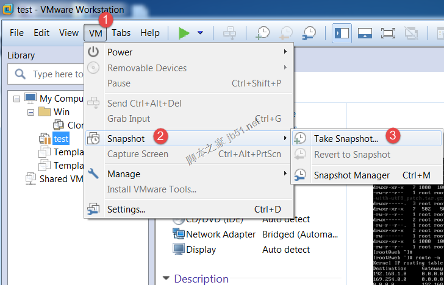This screenshot has height=285, width=444.
Task: Select the Network Adapter device
Action: [x=220, y=234]
